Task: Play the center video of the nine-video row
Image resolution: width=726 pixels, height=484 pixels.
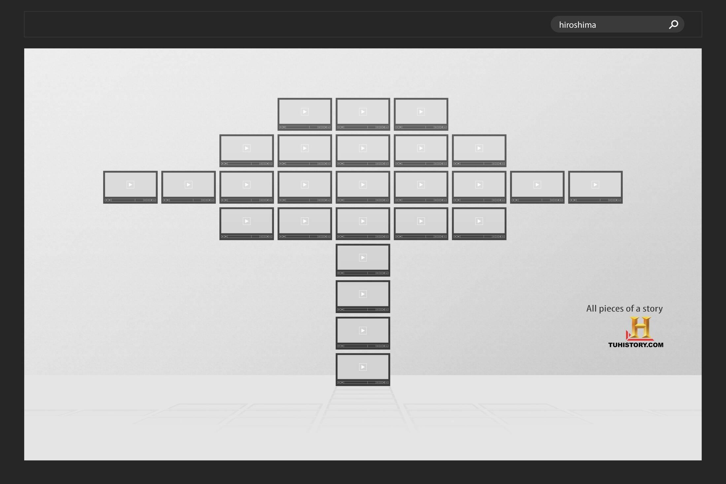Action: (x=363, y=185)
